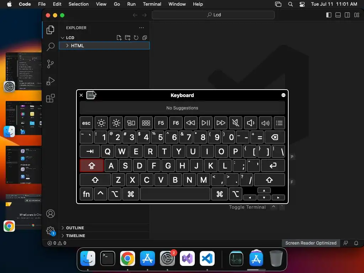Open the Selection menu
Viewport: 364px width, 273px height.
pyautogui.click(x=79, y=4)
